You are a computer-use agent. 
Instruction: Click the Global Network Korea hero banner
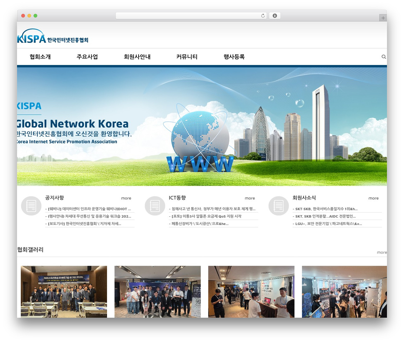click(202, 127)
